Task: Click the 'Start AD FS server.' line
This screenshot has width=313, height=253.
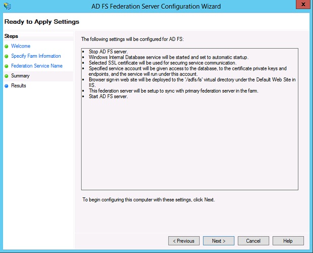Action: tap(108, 97)
